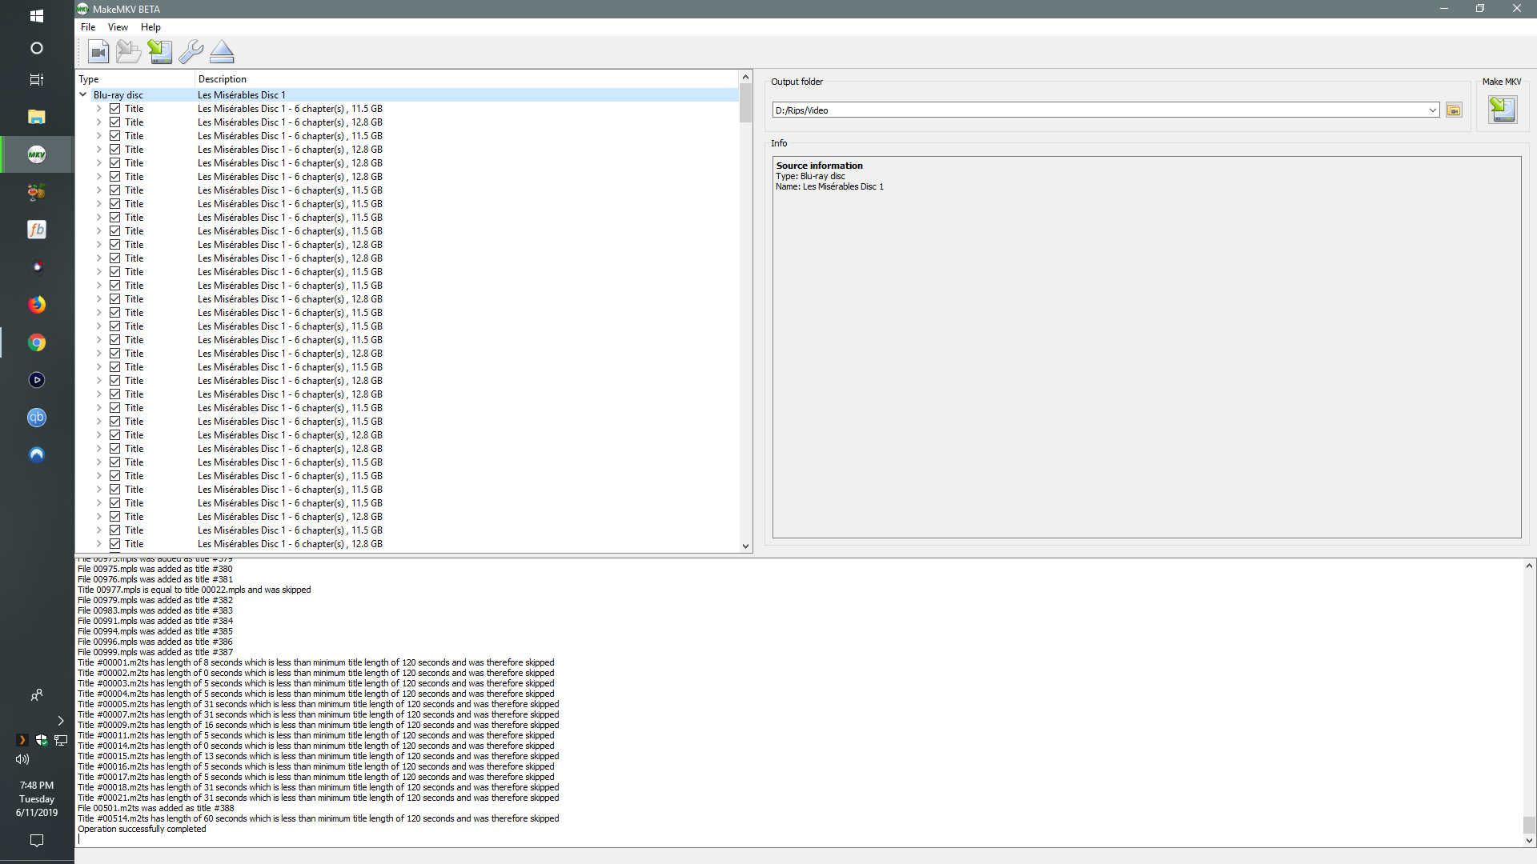Click the blue mountain VPN taskbar icon
Image resolution: width=1537 pixels, height=864 pixels.
click(x=37, y=455)
